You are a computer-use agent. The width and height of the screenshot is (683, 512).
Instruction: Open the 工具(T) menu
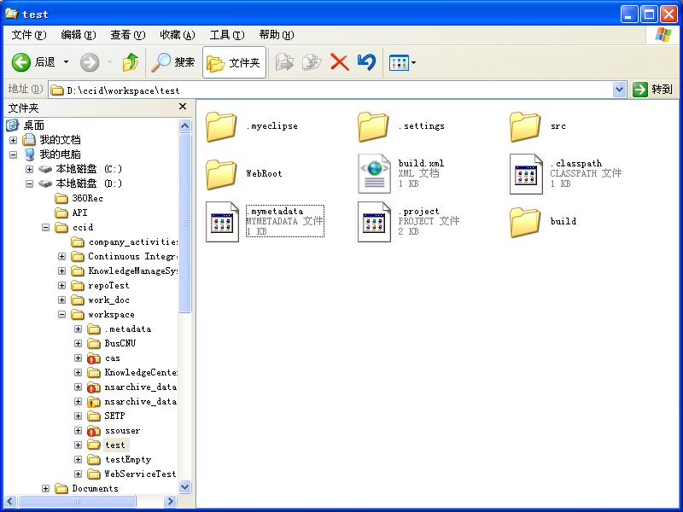coord(227,35)
